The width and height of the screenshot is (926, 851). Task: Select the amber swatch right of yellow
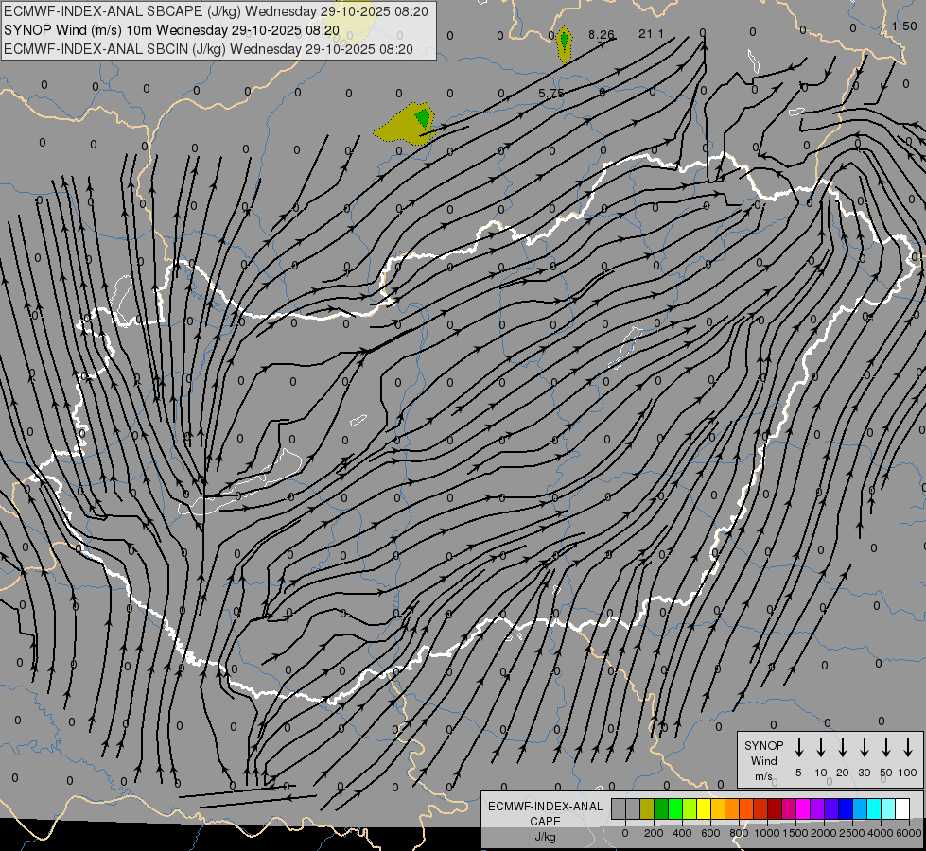click(718, 808)
